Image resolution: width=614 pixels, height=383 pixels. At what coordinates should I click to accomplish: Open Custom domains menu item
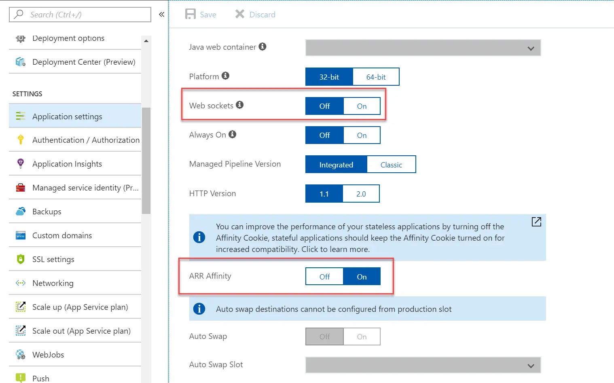coord(75,235)
